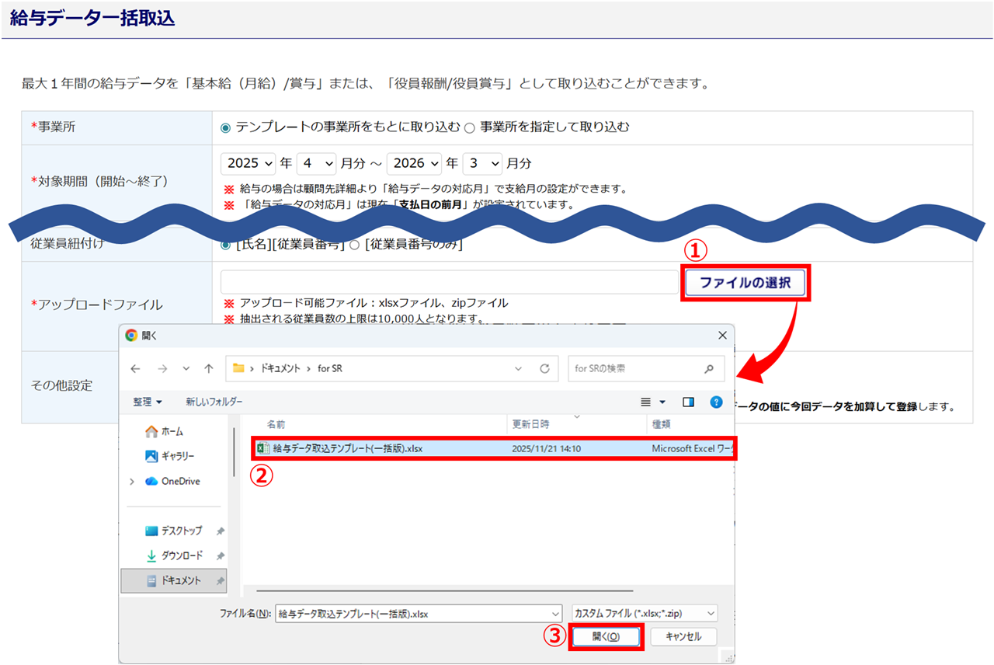Select ドキュメント in the navigation pane
This screenshot has width=994, height=665.
tap(174, 580)
